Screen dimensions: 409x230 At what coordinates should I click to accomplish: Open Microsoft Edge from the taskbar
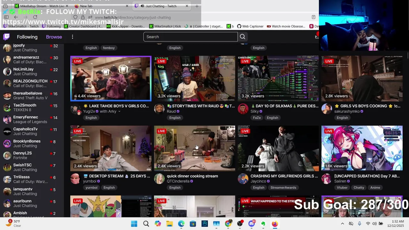(181, 224)
